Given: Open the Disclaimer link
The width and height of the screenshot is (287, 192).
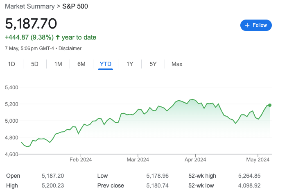Looking at the screenshot, I should coord(70,49).
